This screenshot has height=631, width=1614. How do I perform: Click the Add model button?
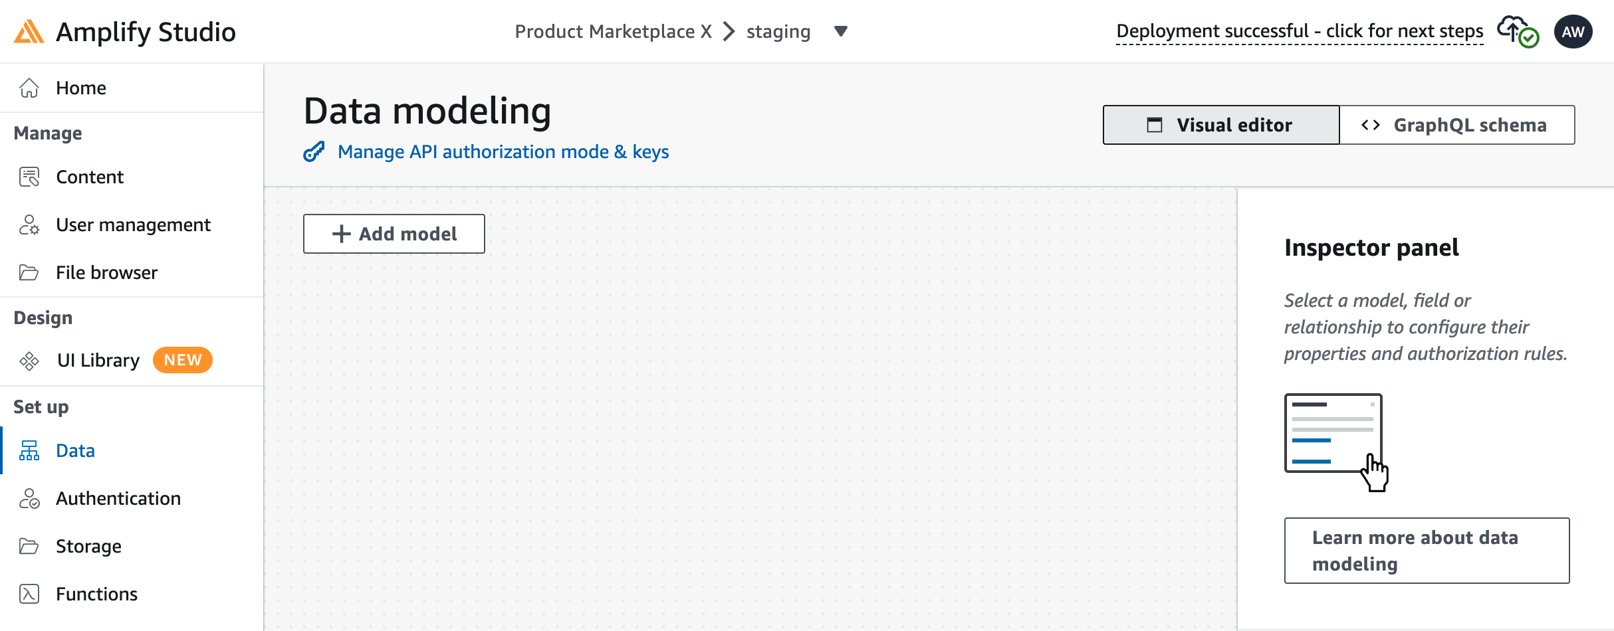[394, 234]
